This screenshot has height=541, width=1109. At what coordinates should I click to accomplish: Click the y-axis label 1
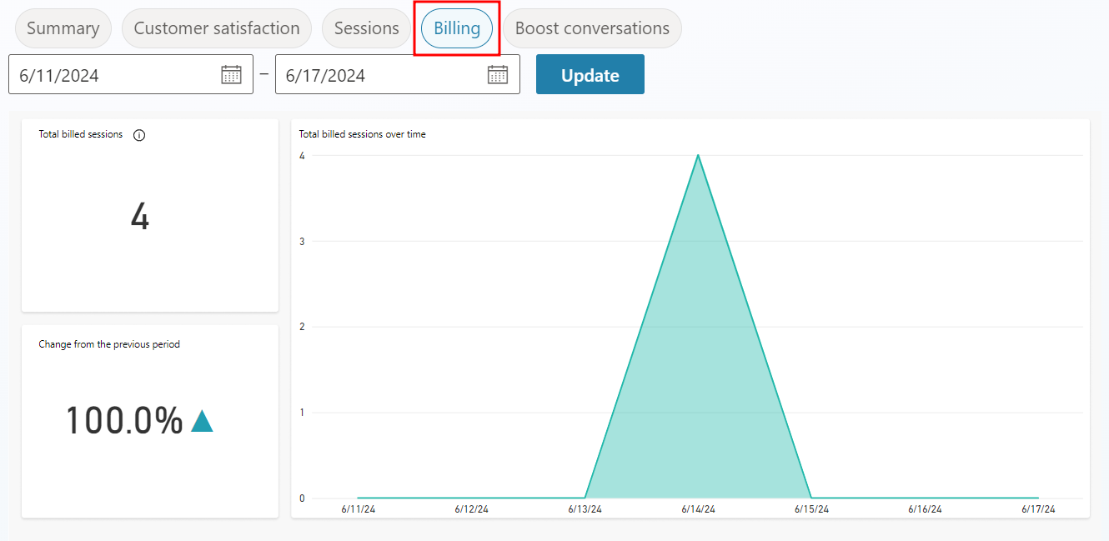302,413
